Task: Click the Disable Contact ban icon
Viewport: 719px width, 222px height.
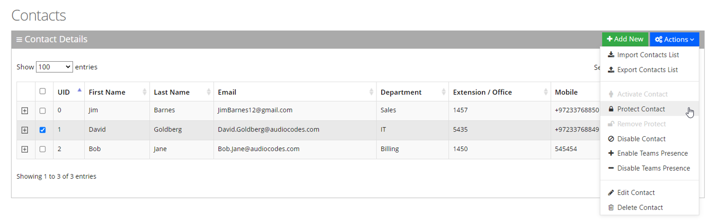Action: (x=611, y=139)
